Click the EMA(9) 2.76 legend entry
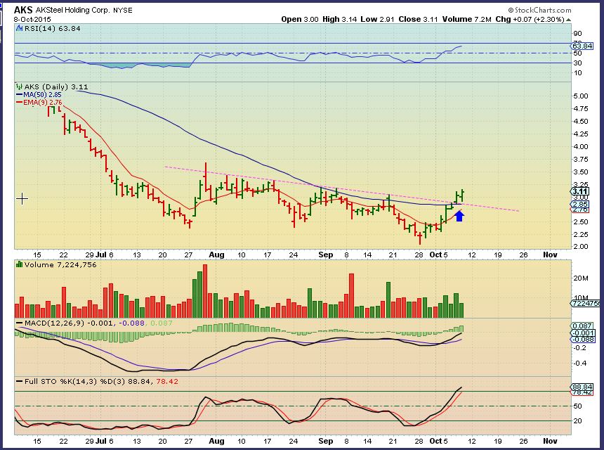The height and width of the screenshot is (450, 604). [x=42, y=102]
